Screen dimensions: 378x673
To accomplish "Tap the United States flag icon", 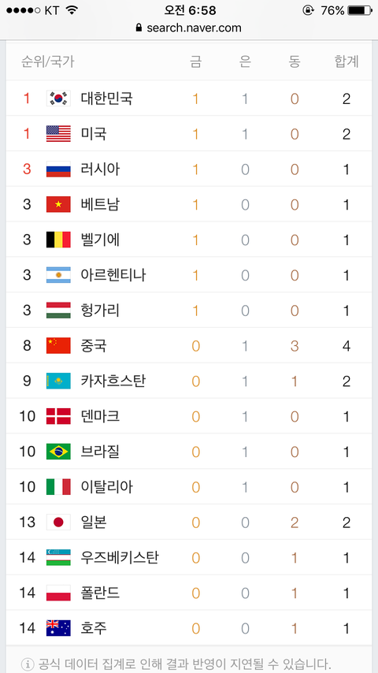I will coord(58,134).
